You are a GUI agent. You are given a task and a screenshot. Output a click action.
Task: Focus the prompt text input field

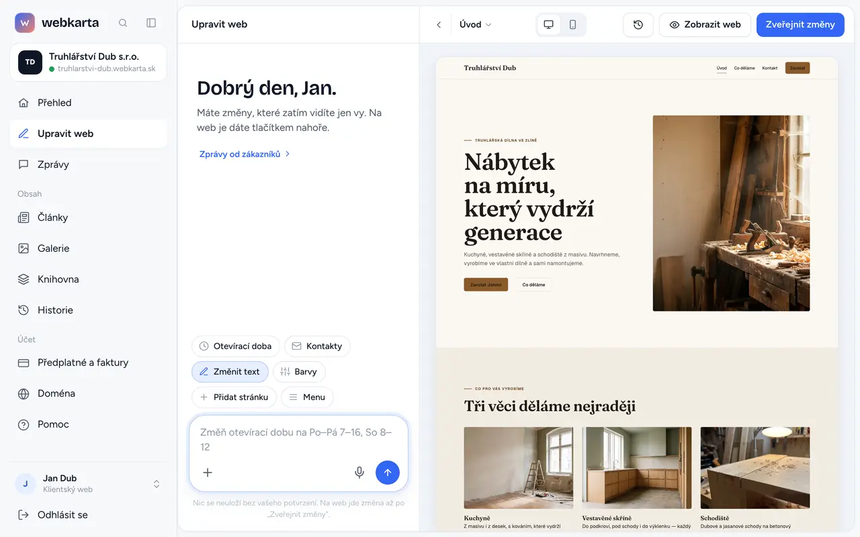tap(298, 440)
